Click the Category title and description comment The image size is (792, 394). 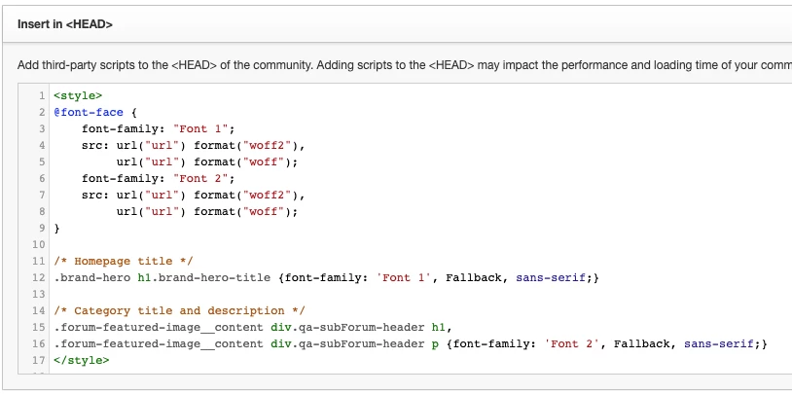coord(180,311)
